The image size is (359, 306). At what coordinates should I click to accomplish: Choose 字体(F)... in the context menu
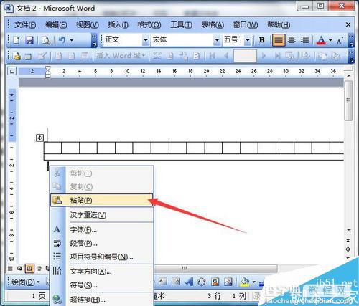102,230
